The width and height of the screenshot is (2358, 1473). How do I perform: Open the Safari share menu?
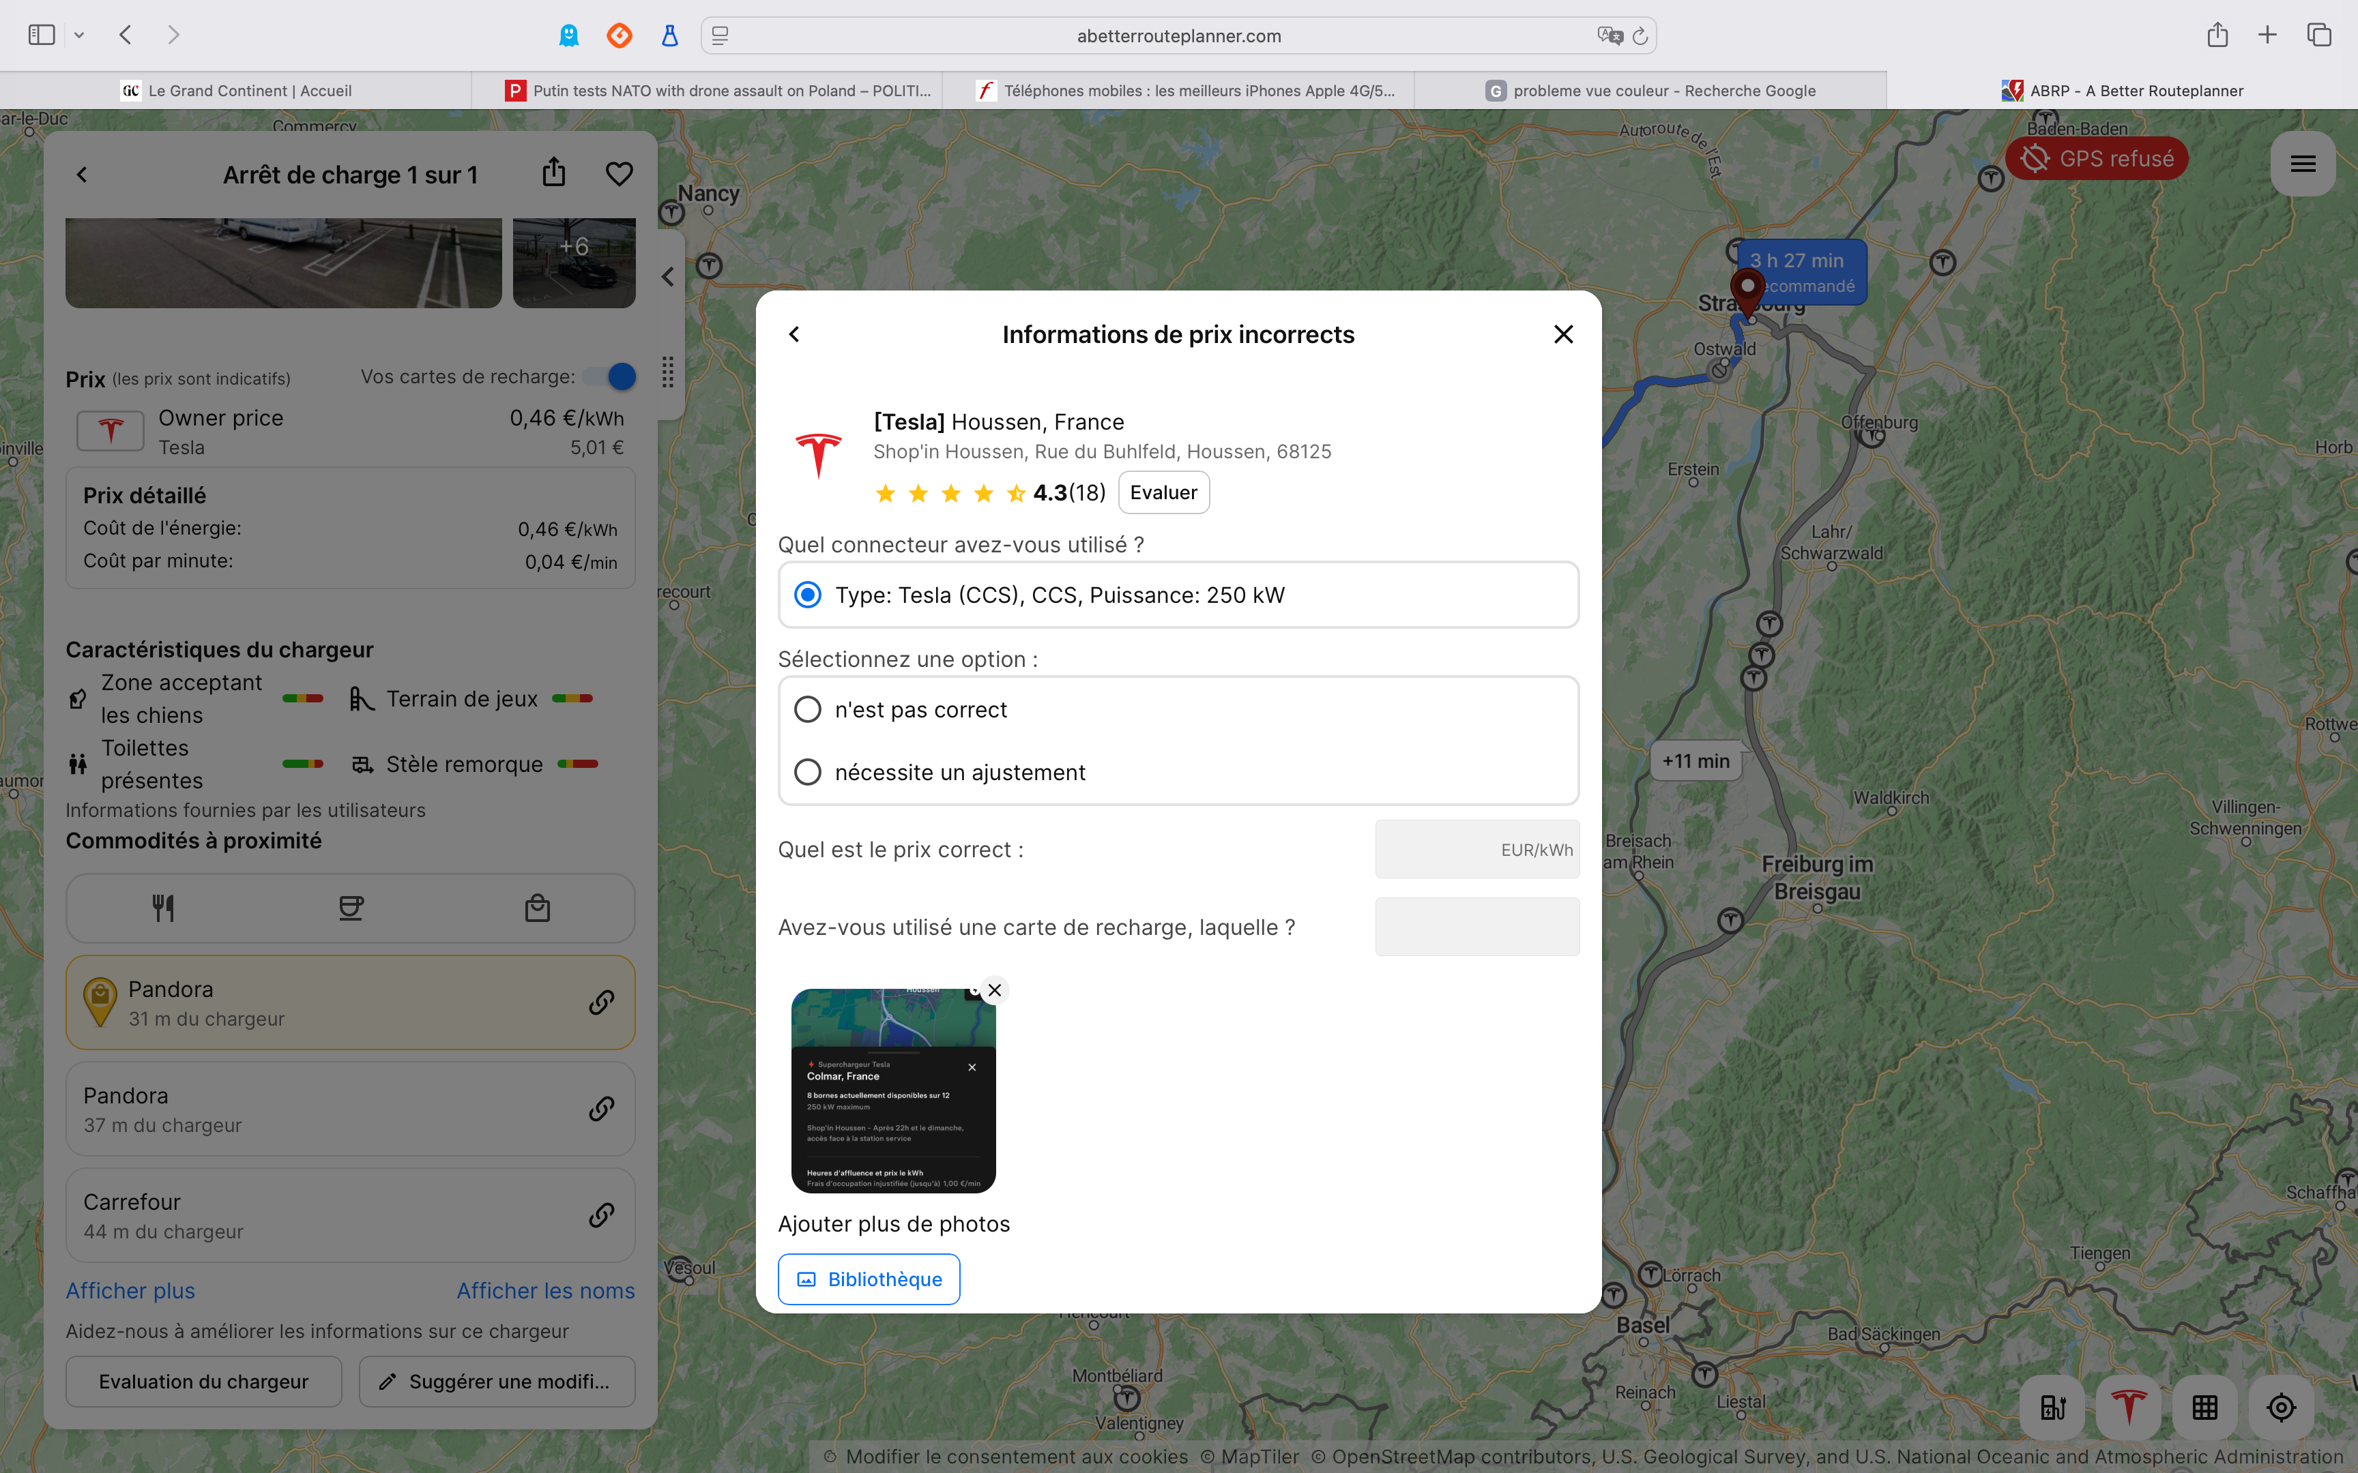click(2217, 35)
